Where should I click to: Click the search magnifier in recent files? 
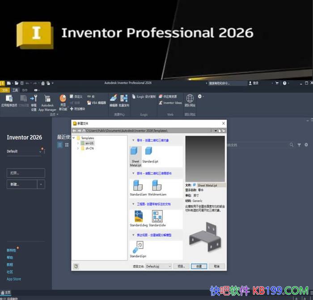coord(292,145)
